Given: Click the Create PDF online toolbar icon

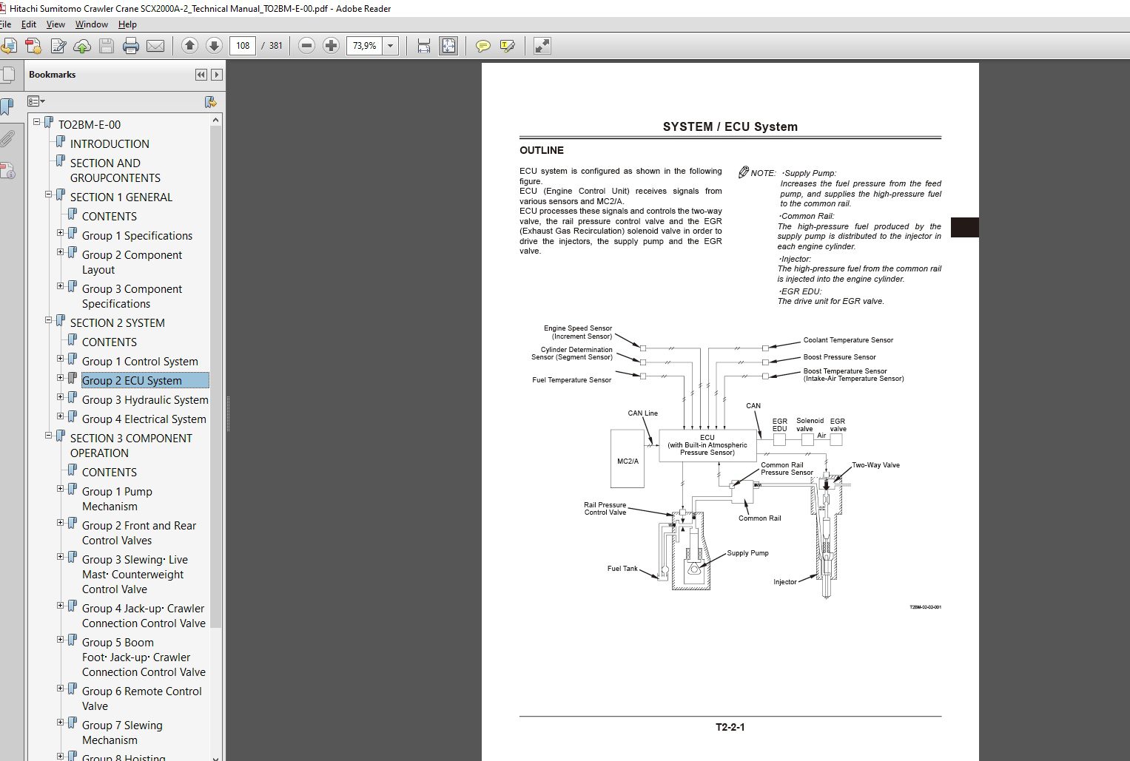Looking at the screenshot, I should 33,46.
